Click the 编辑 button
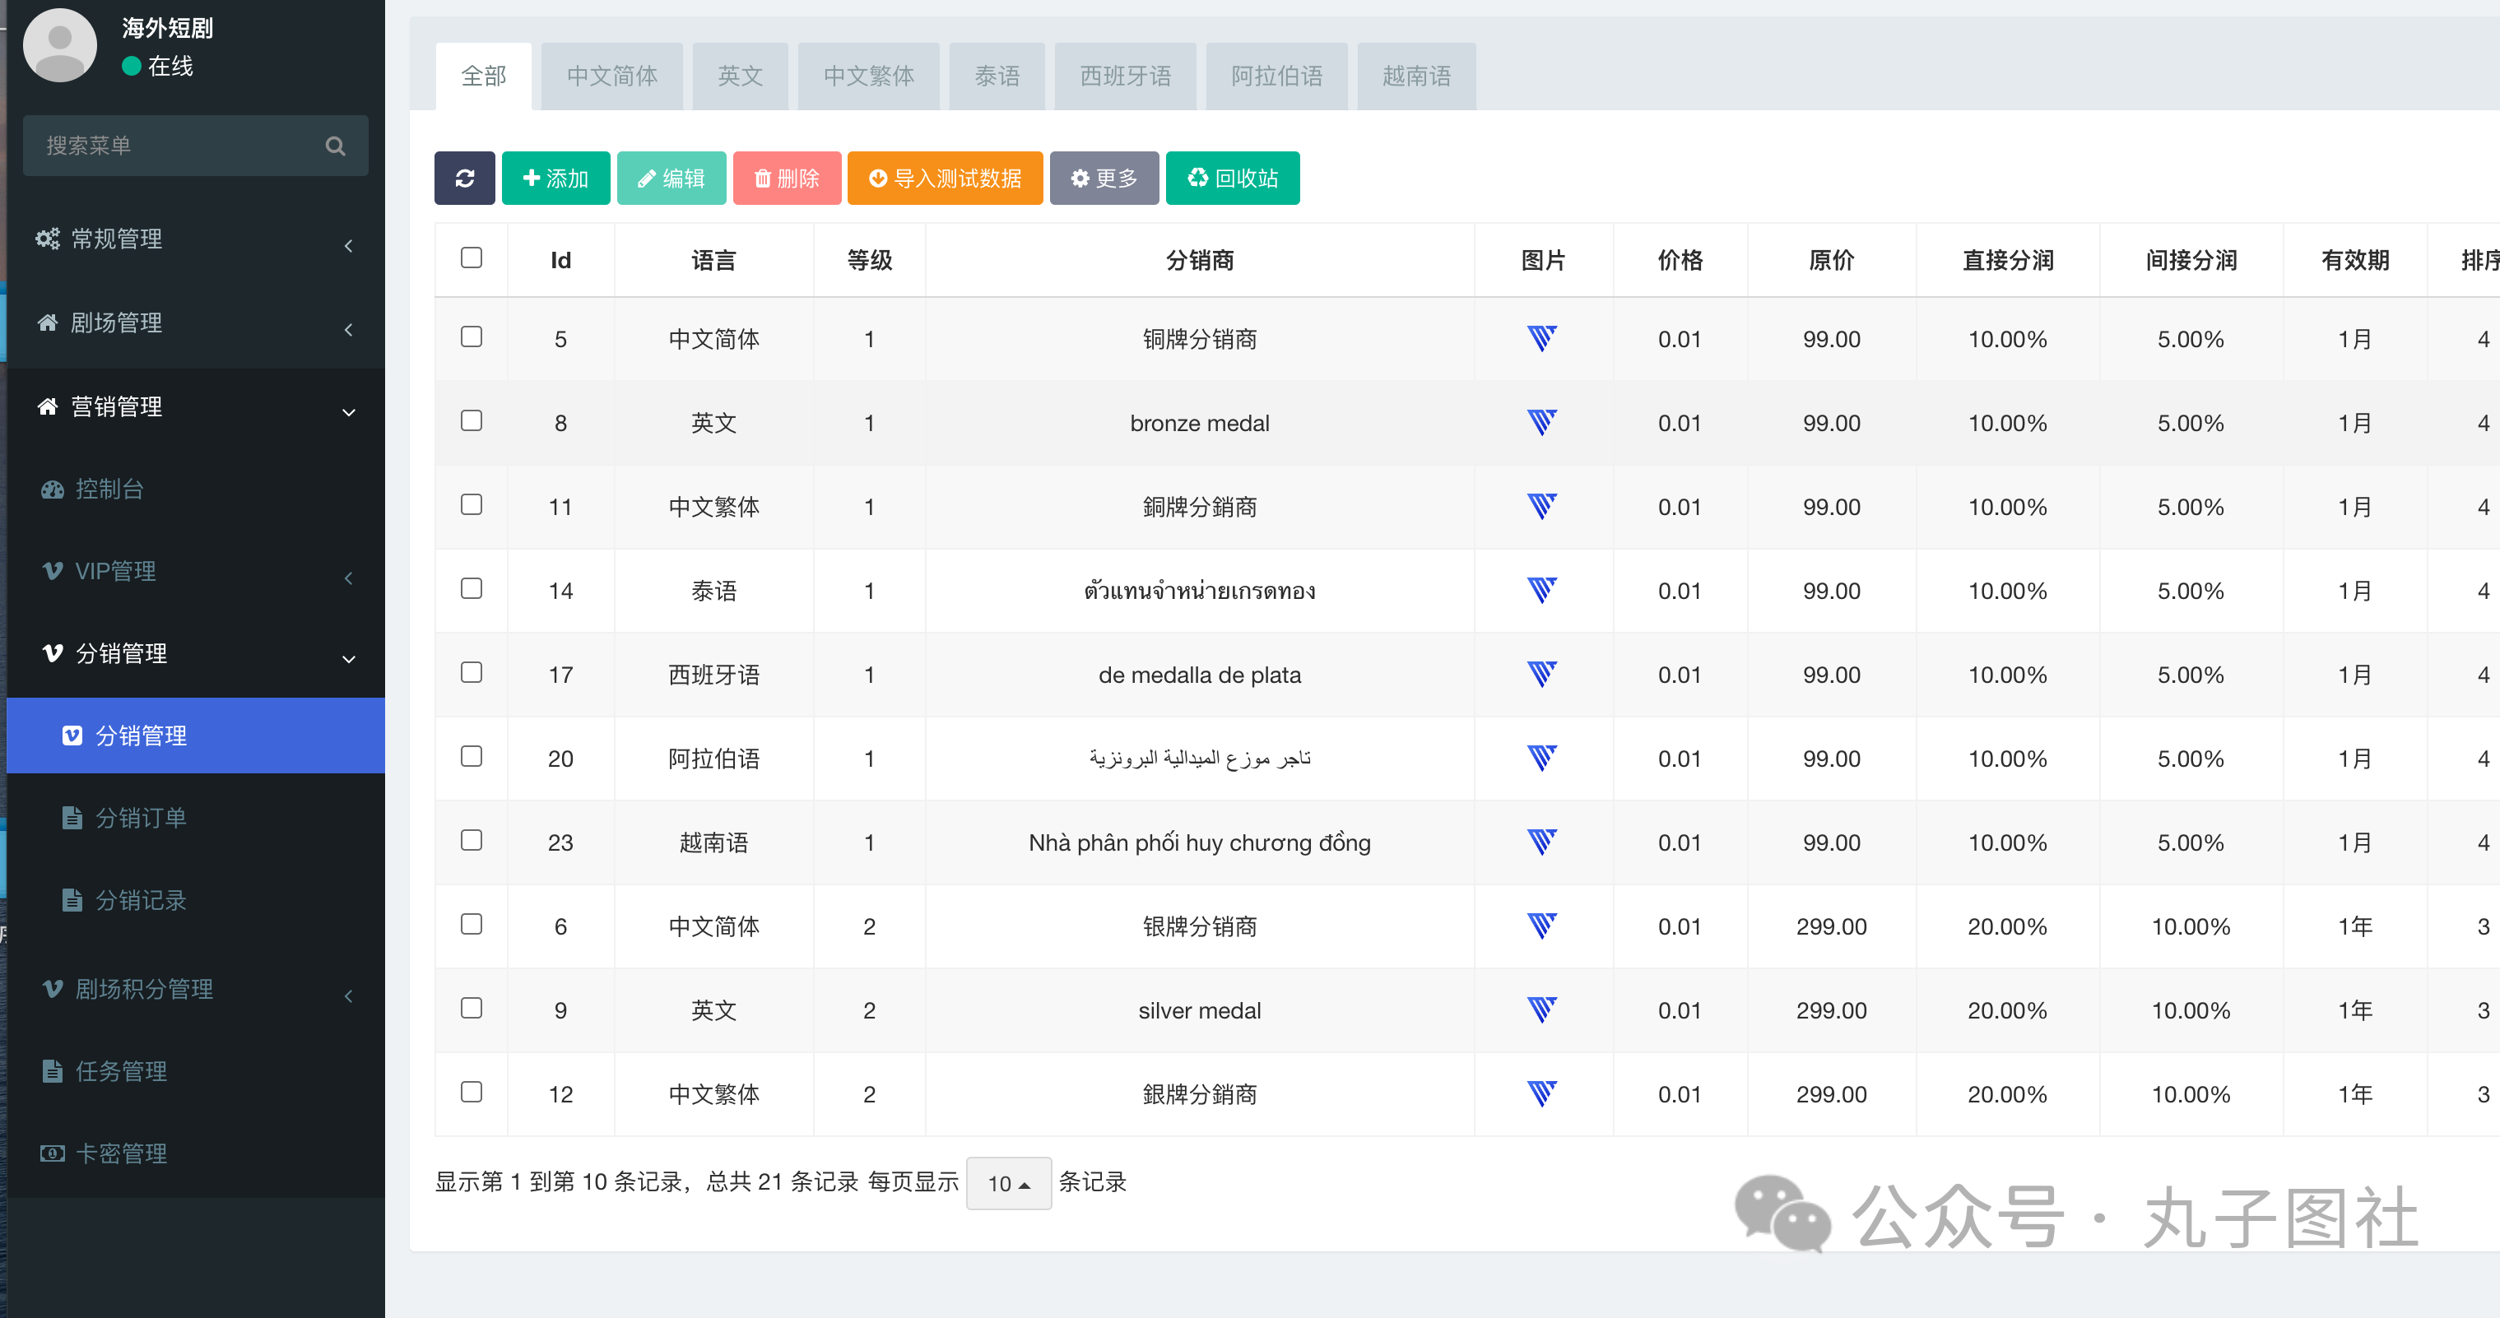The height and width of the screenshot is (1318, 2500). 671,179
